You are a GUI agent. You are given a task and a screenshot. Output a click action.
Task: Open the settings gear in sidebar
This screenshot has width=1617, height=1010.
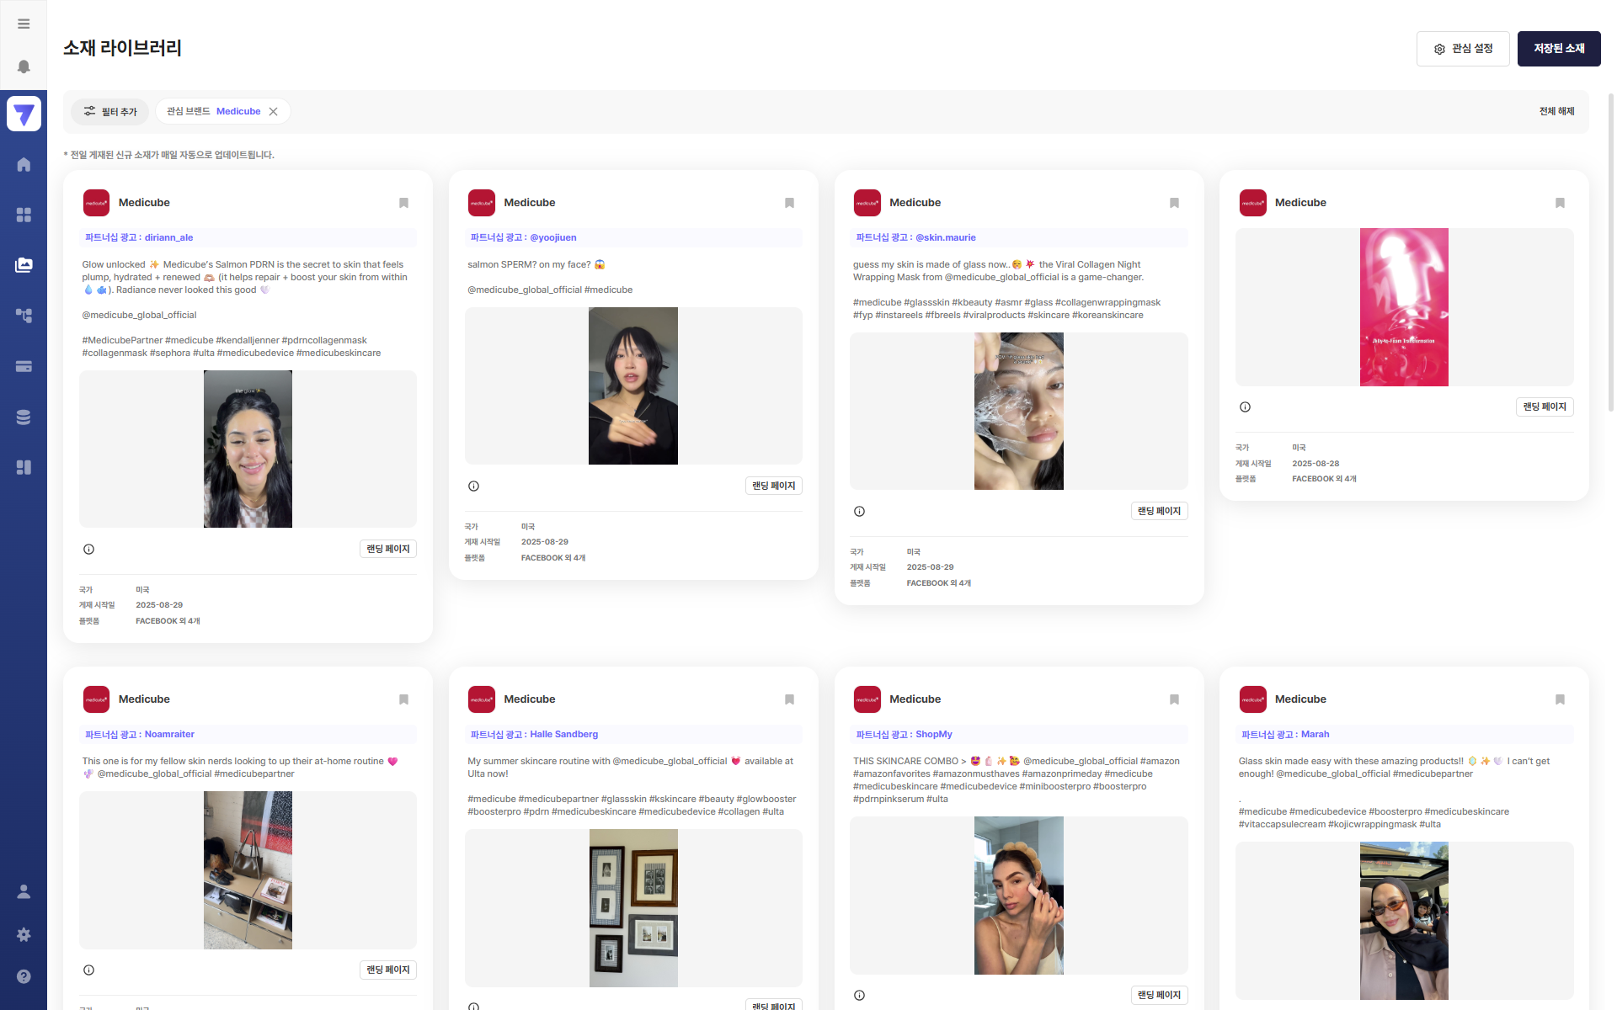pyautogui.click(x=24, y=934)
